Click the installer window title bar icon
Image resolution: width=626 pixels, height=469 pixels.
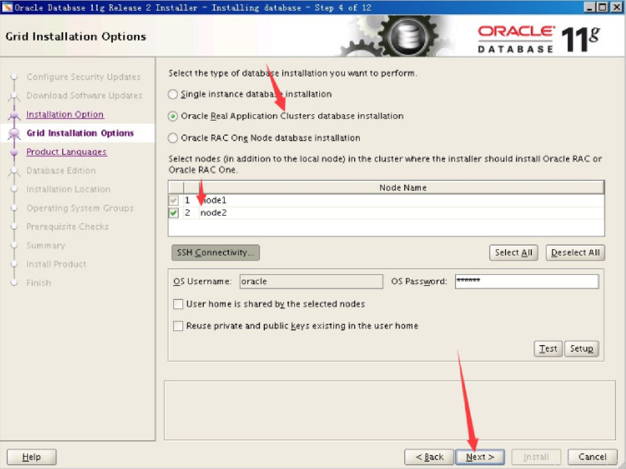point(7,7)
